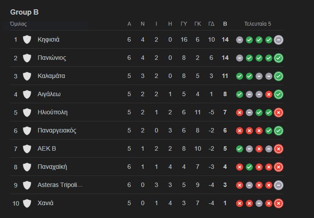Open the Ηλιούπολη team link
Viewport: 314px width, 218px height.
[x=52, y=112]
